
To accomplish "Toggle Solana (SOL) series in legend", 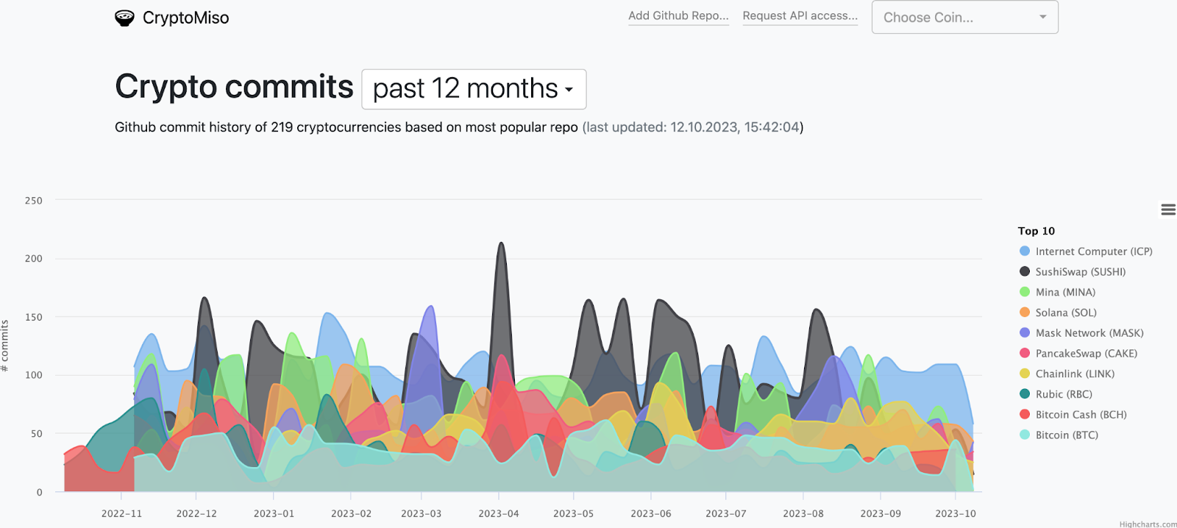I will click(x=1058, y=313).
